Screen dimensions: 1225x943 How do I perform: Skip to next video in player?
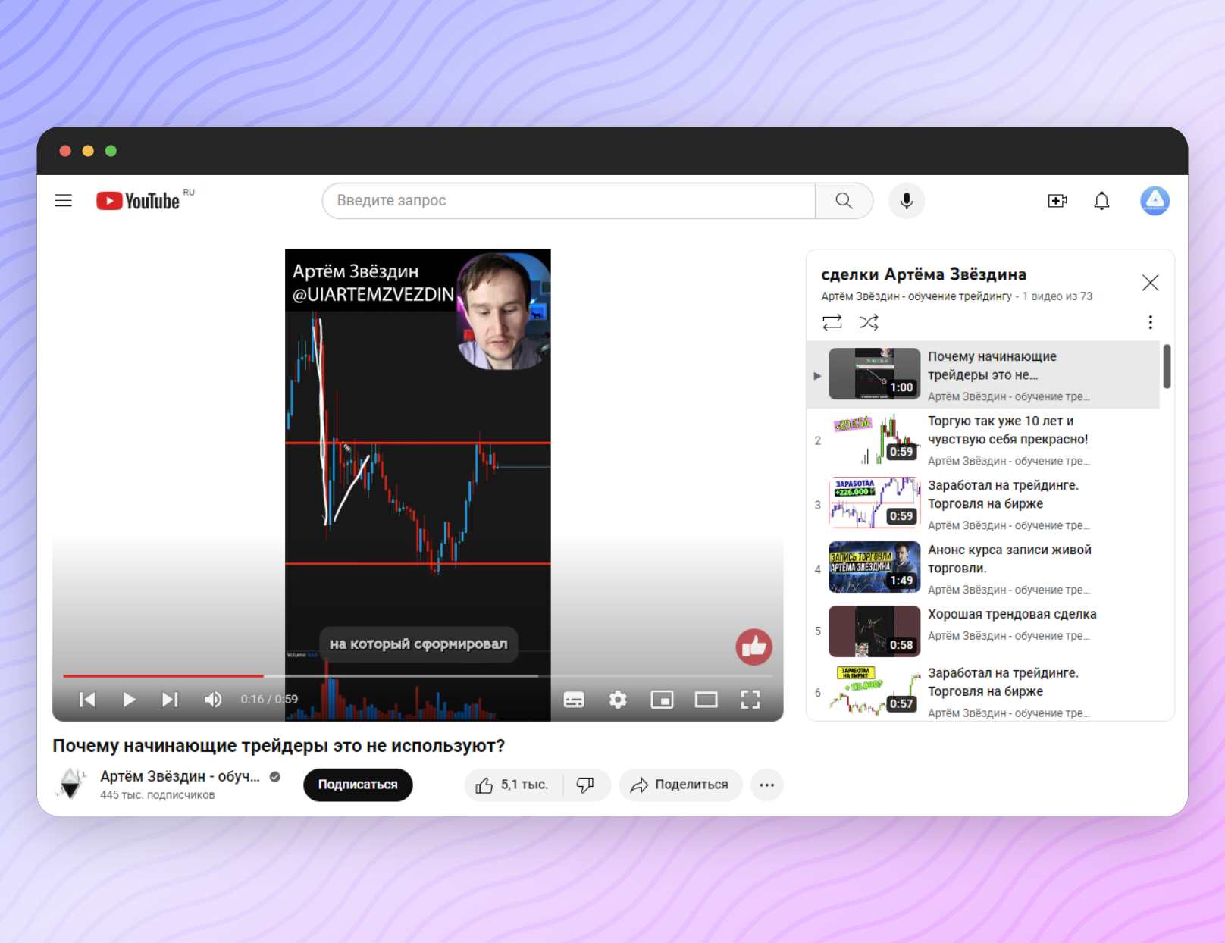tap(171, 699)
